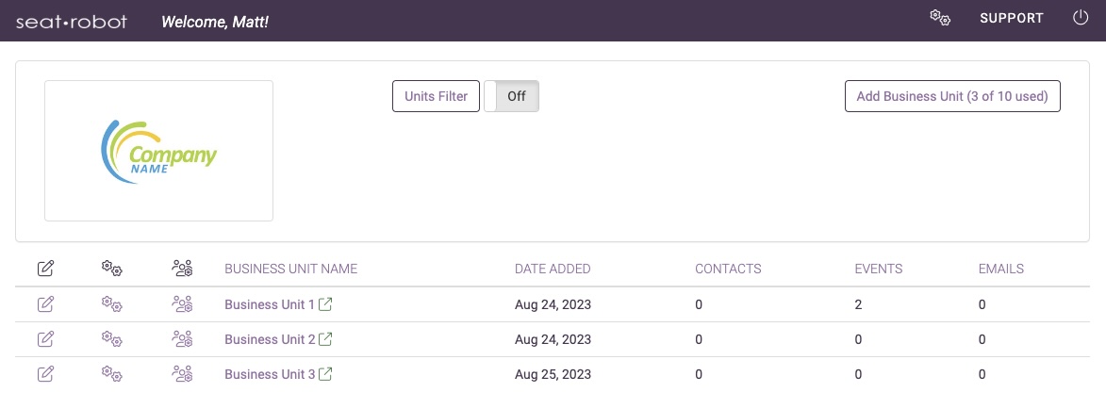Click events count for Business Unit 2

(858, 339)
